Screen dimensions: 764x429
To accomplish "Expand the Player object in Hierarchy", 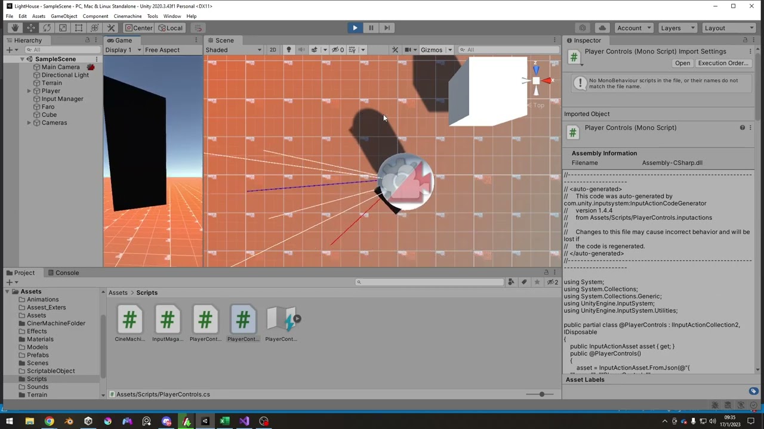I will [x=29, y=91].
